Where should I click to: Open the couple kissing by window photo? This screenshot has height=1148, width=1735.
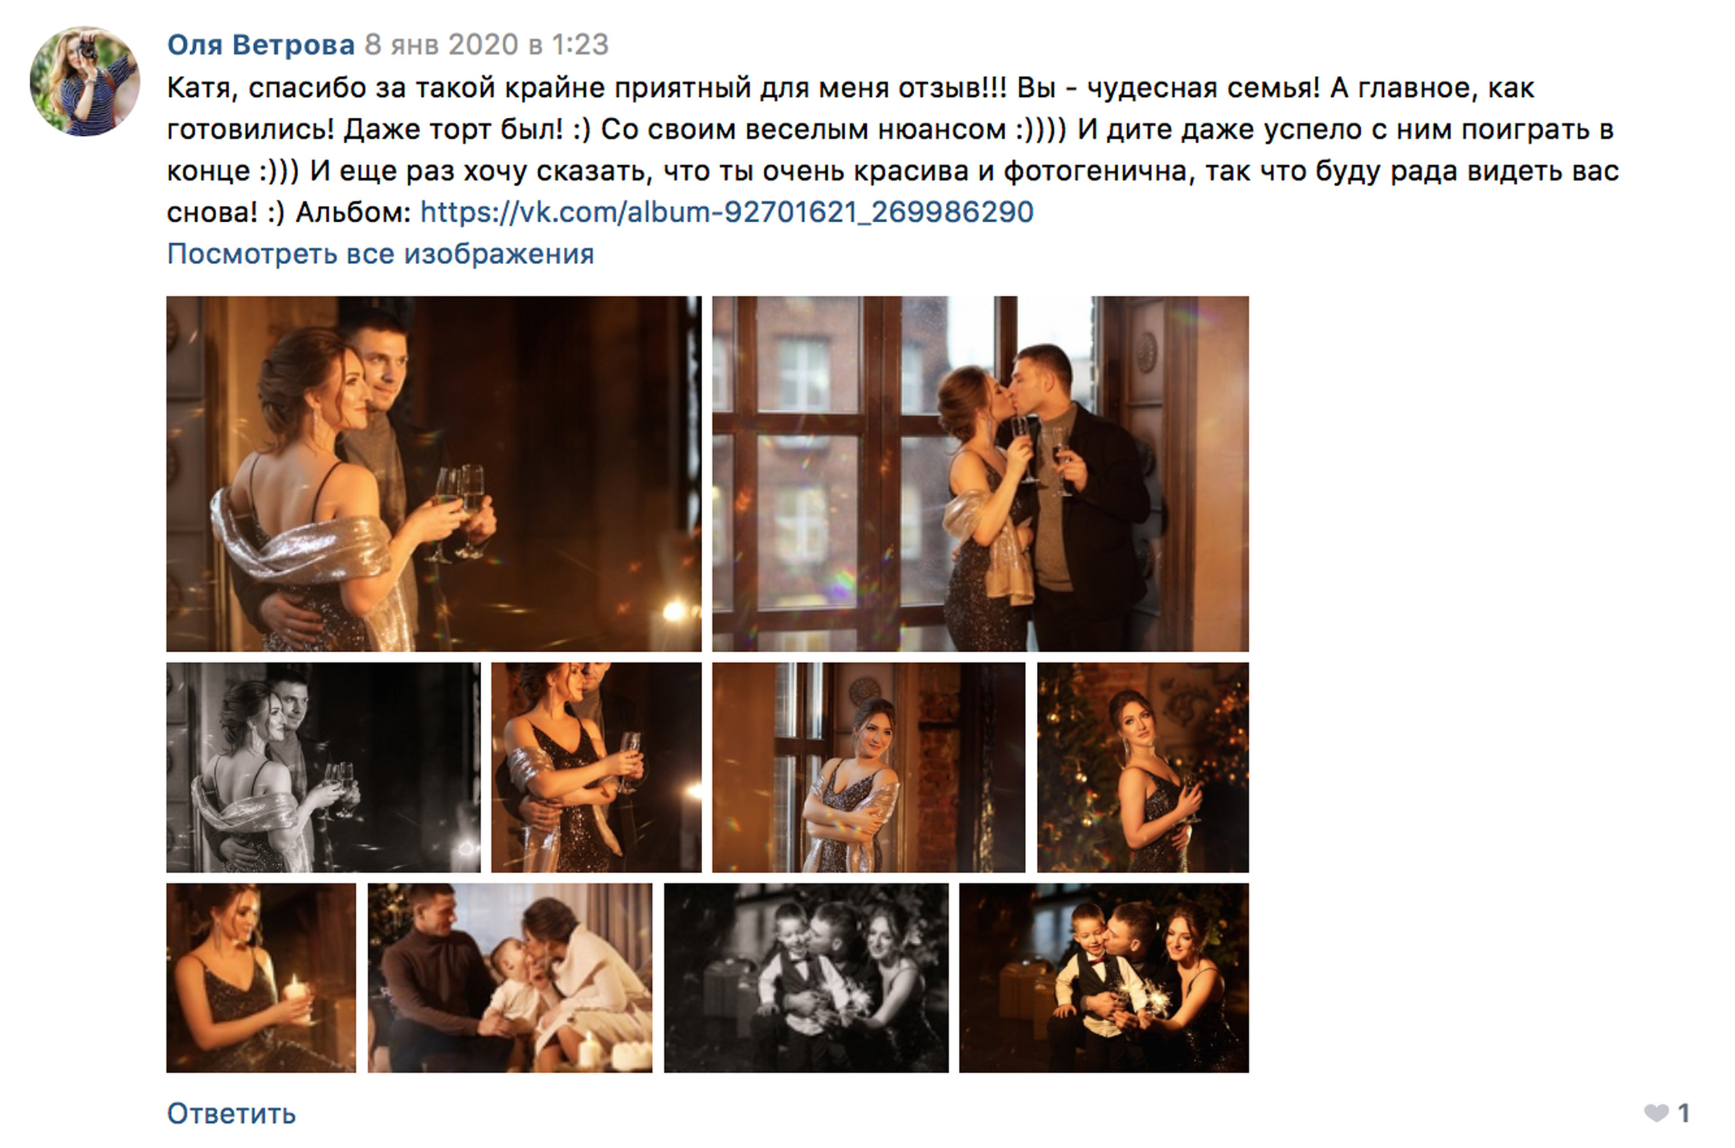980,473
